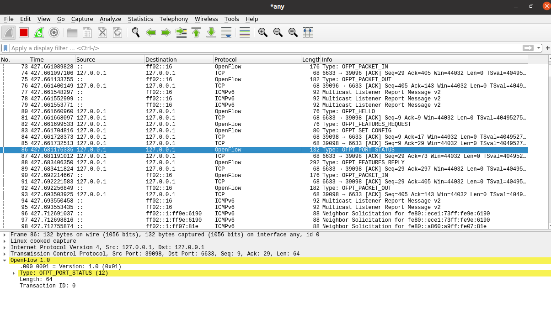Zoom in the packet text
Viewport: 551px width, 313px height.
263,32
